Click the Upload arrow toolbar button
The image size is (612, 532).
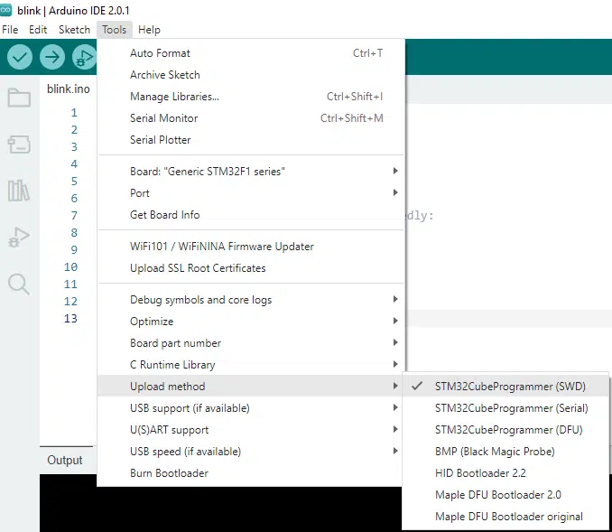tap(52, 57)
